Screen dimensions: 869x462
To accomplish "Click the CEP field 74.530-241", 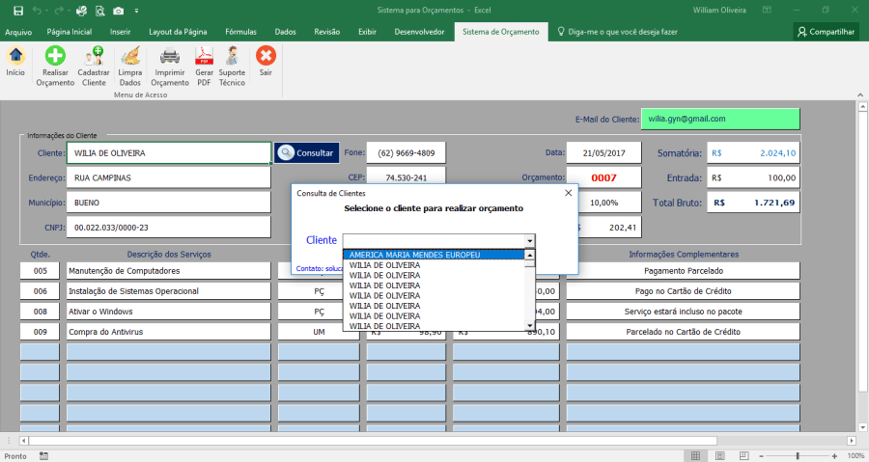I will point(406,176).
